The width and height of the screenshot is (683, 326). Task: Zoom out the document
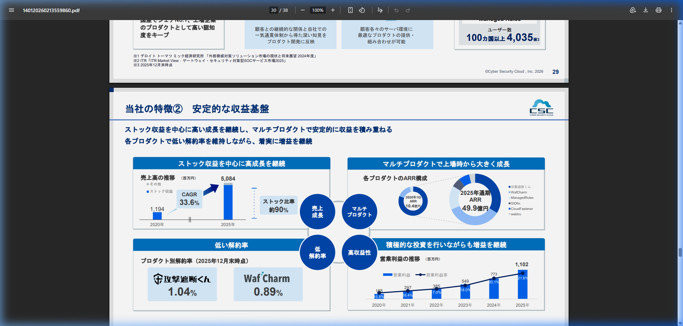(x=302, y=10)
